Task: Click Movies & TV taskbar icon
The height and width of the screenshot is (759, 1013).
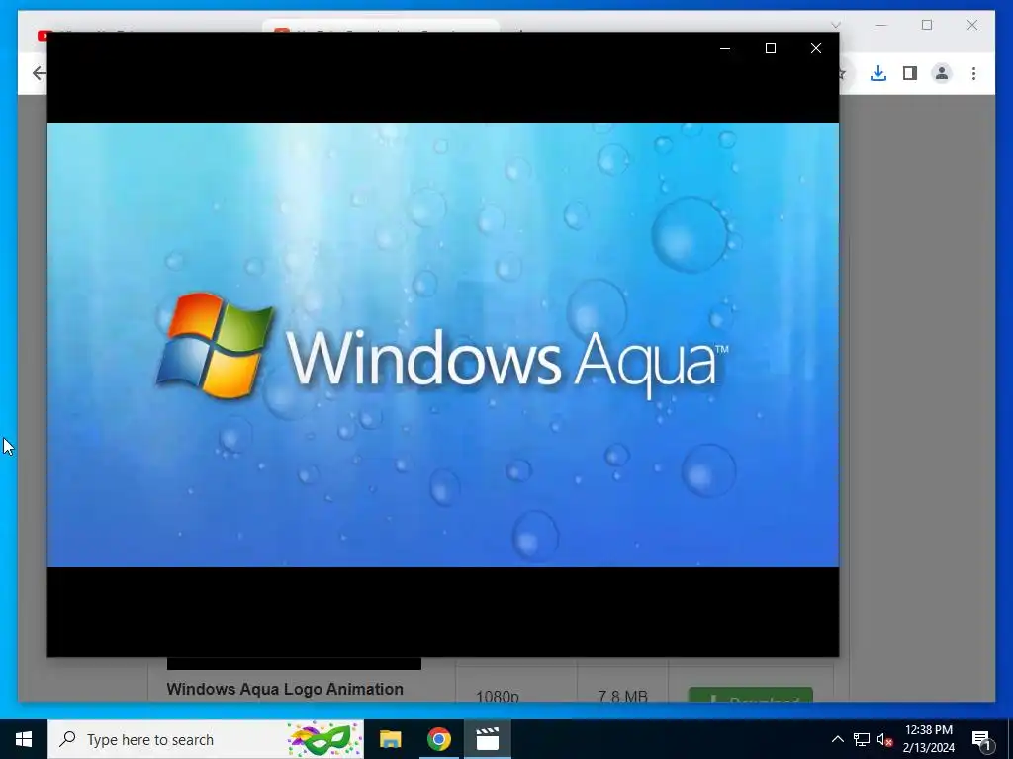Action: pos(488,739)
